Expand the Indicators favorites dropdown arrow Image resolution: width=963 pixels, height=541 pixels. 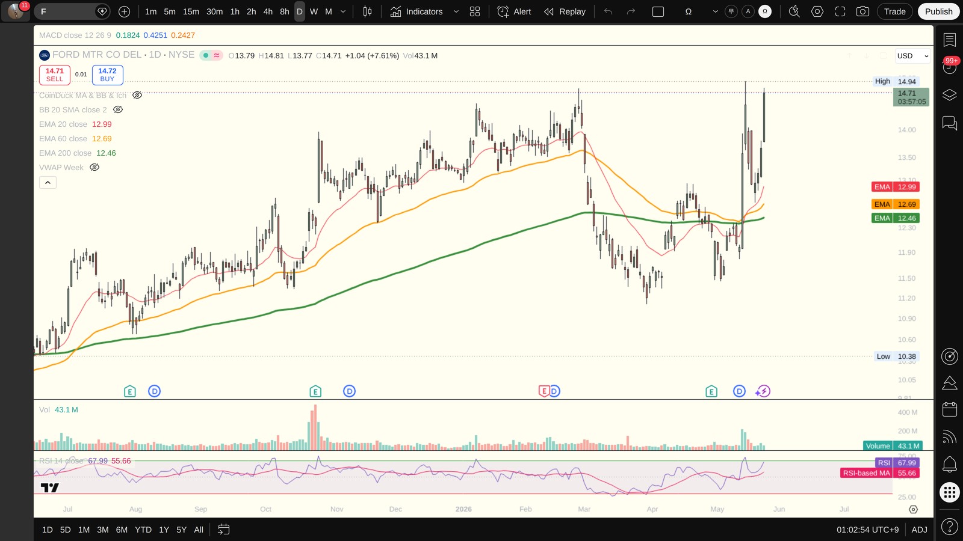pyautogui.click(x=456, y=11)
